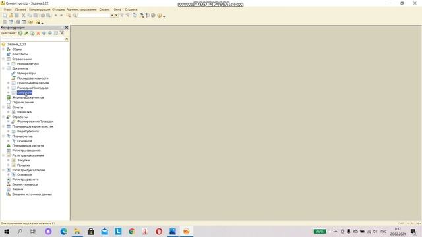Select the ФормированиеПроводок processing
422x237 pixels.
pyautogui.click(x=35, y=122)
